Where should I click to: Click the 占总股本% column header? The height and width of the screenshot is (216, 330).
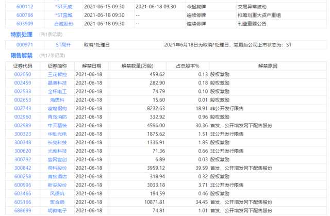188,66
